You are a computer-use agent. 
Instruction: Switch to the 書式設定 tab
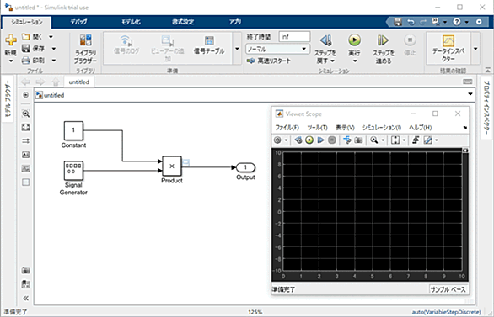[x=183, y=22]
